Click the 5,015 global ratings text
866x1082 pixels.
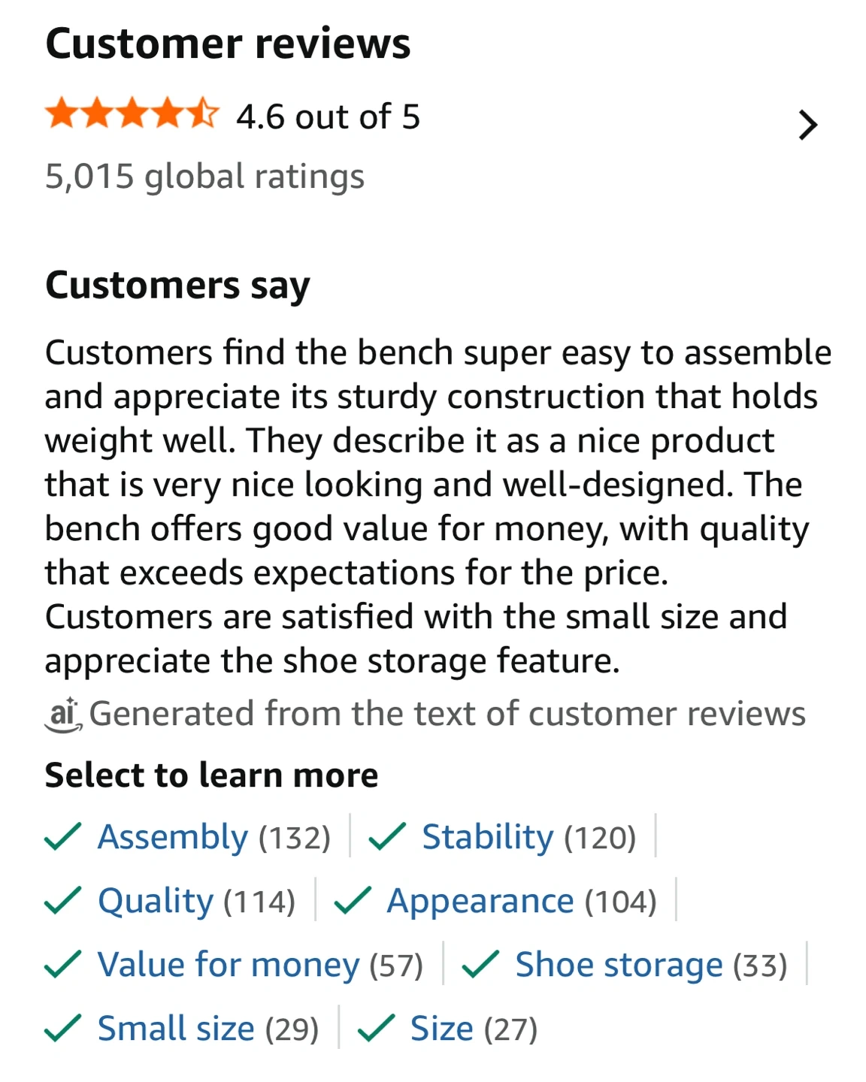204,177
